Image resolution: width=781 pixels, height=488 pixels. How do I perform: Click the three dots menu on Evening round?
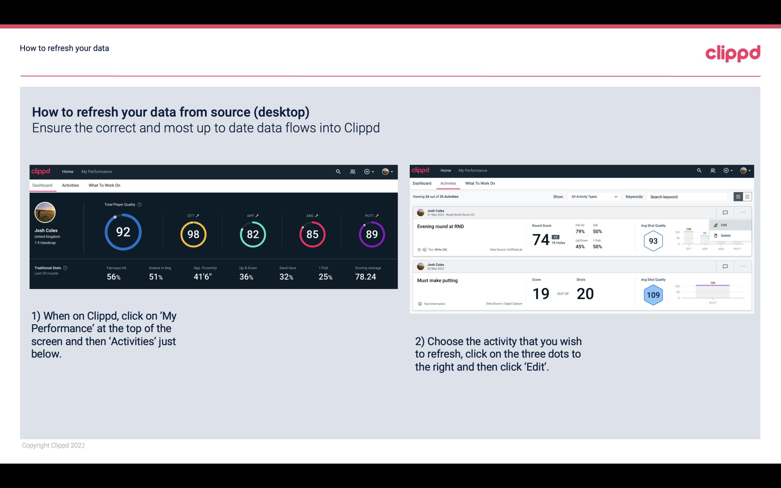(x=743, y=212)
